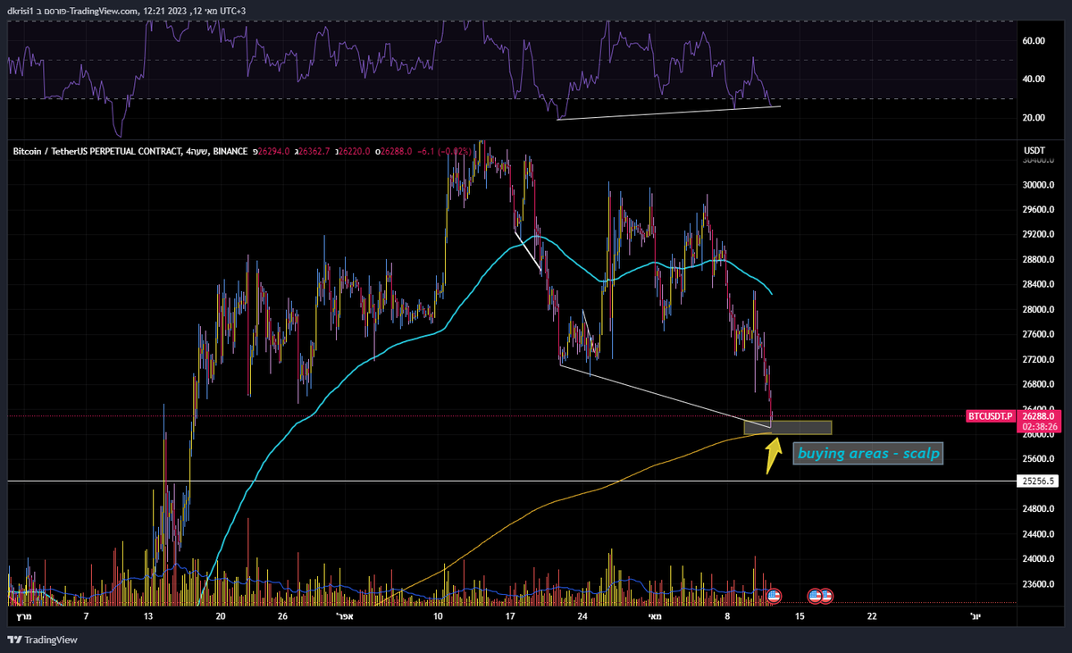1072x653 pixels.
Task: Click the 20.00 RSI scale label
Action: coord(1034,118)
